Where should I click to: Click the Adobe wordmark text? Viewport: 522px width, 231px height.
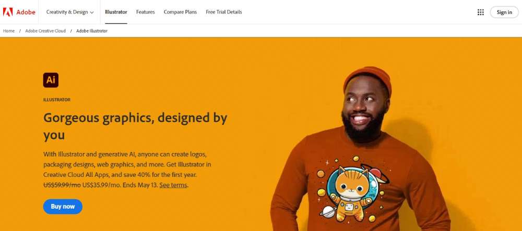[x=26, y=12]
